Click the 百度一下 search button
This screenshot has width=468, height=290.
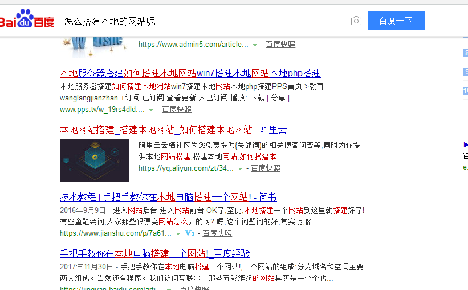click(396, 21)
